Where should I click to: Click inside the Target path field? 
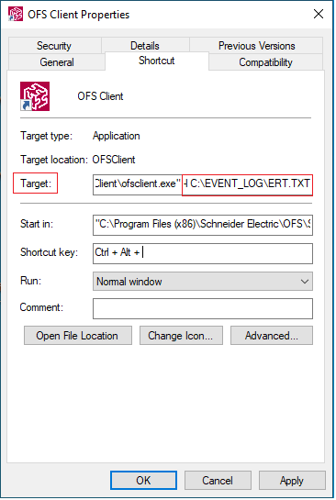[x=203, y=185]
